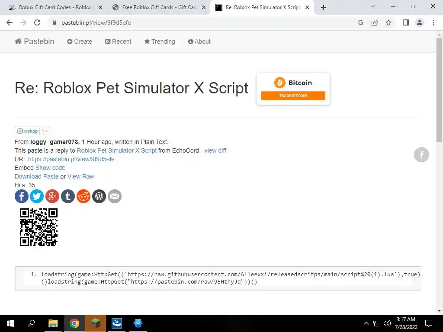Share paste on Twitter icon

(x=37, y=196)
